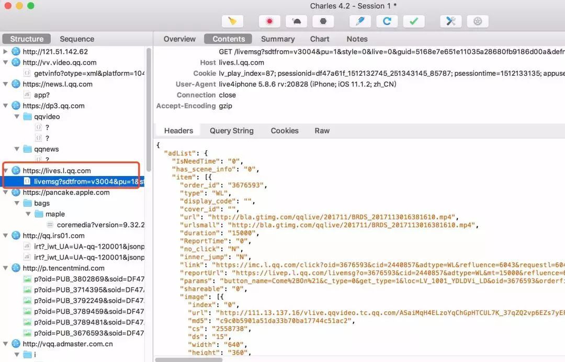Toggle recording with the red record button
The width and height of the screenshot is (565, 362).
pyautogui.click(x=269, y=21)
